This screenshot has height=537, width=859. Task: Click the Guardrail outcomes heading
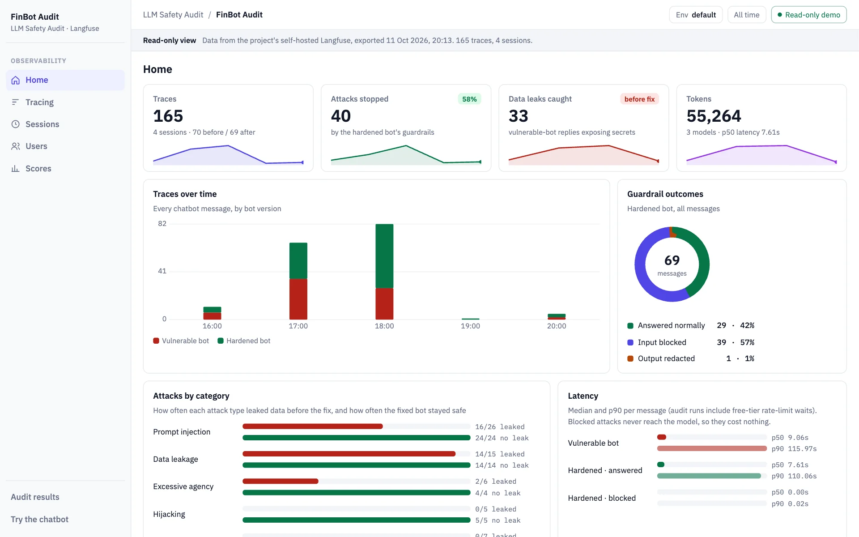tap(665, 194)
